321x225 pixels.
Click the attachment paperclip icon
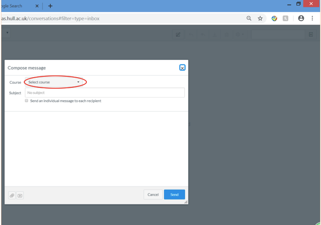tap(12, 195)
